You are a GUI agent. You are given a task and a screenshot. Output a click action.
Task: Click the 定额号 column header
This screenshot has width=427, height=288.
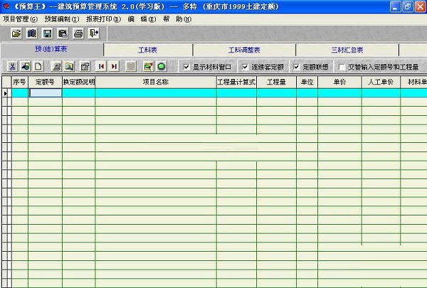tap(45, 82)
